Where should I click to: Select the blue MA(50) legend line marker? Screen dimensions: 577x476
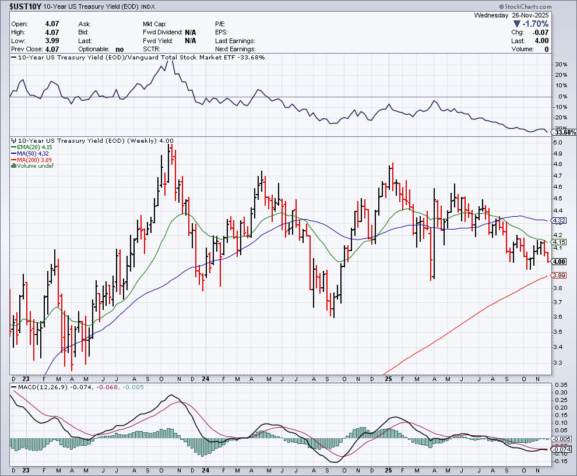[13, 153]
